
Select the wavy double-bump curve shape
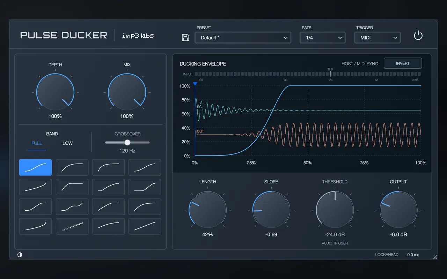point(72,206)
